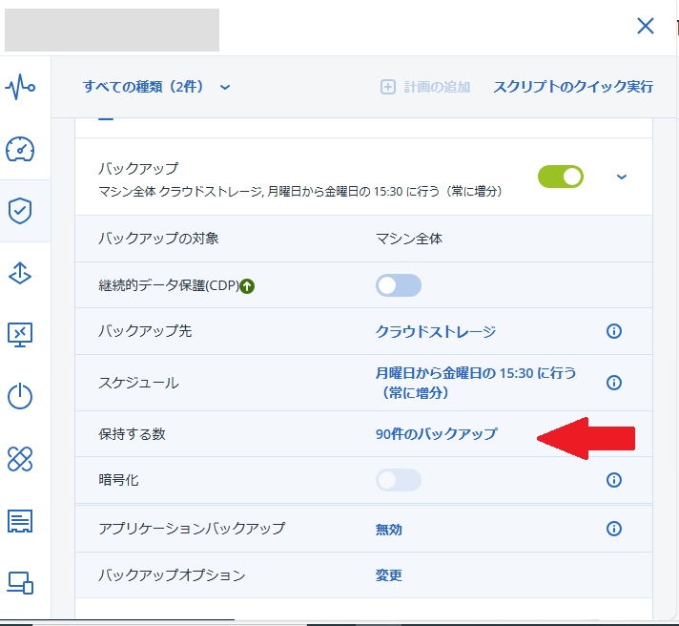
Task: Open the すべての種類（2件） dropdown
Action: tap(156, 87)
